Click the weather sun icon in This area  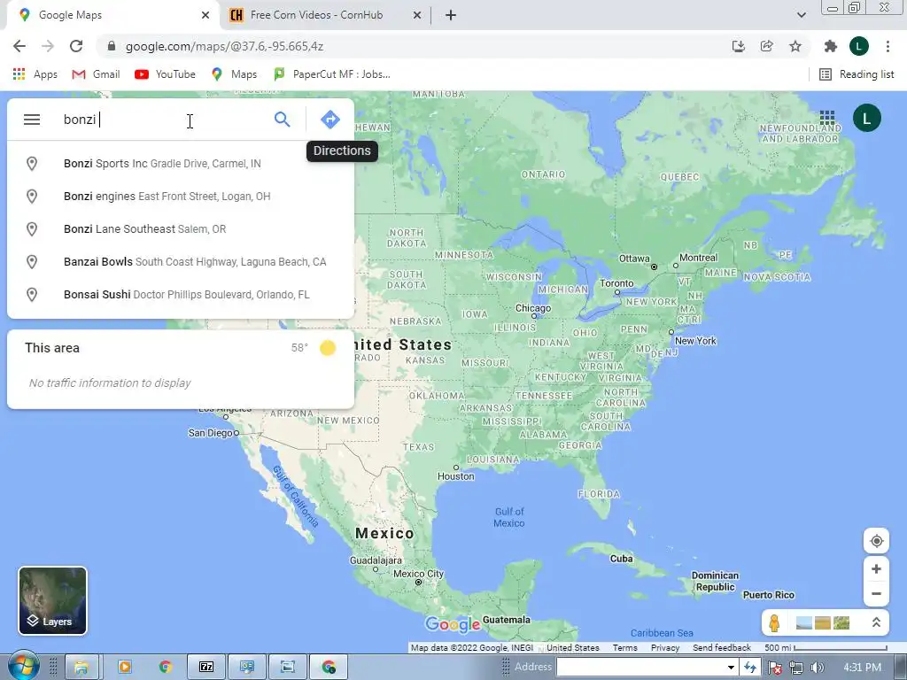point(328,348)
